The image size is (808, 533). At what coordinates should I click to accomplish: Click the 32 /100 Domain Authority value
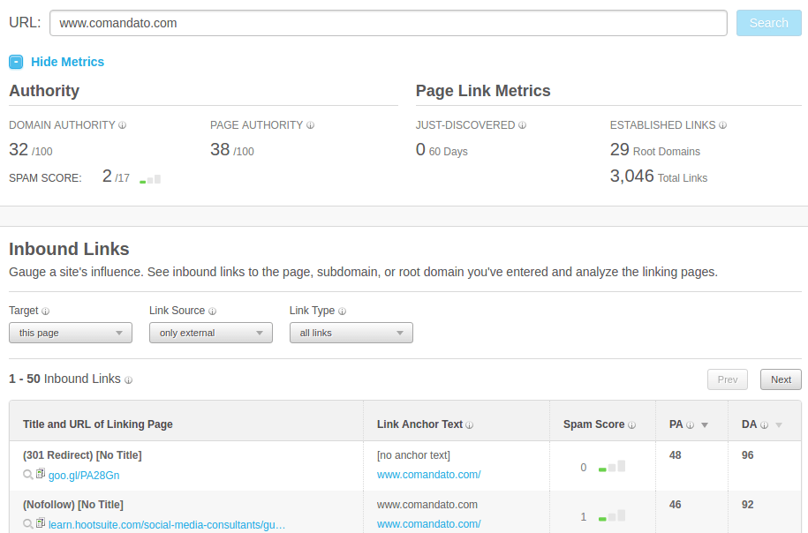tap(31, 150)
